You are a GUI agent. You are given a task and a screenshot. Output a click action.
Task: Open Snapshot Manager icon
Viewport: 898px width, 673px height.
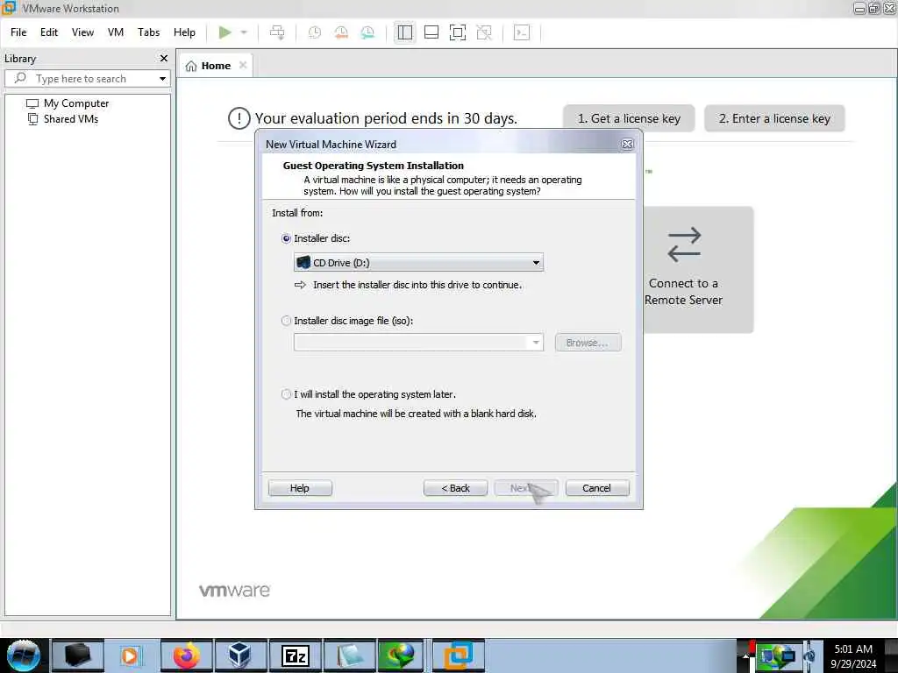coord(367,32)
